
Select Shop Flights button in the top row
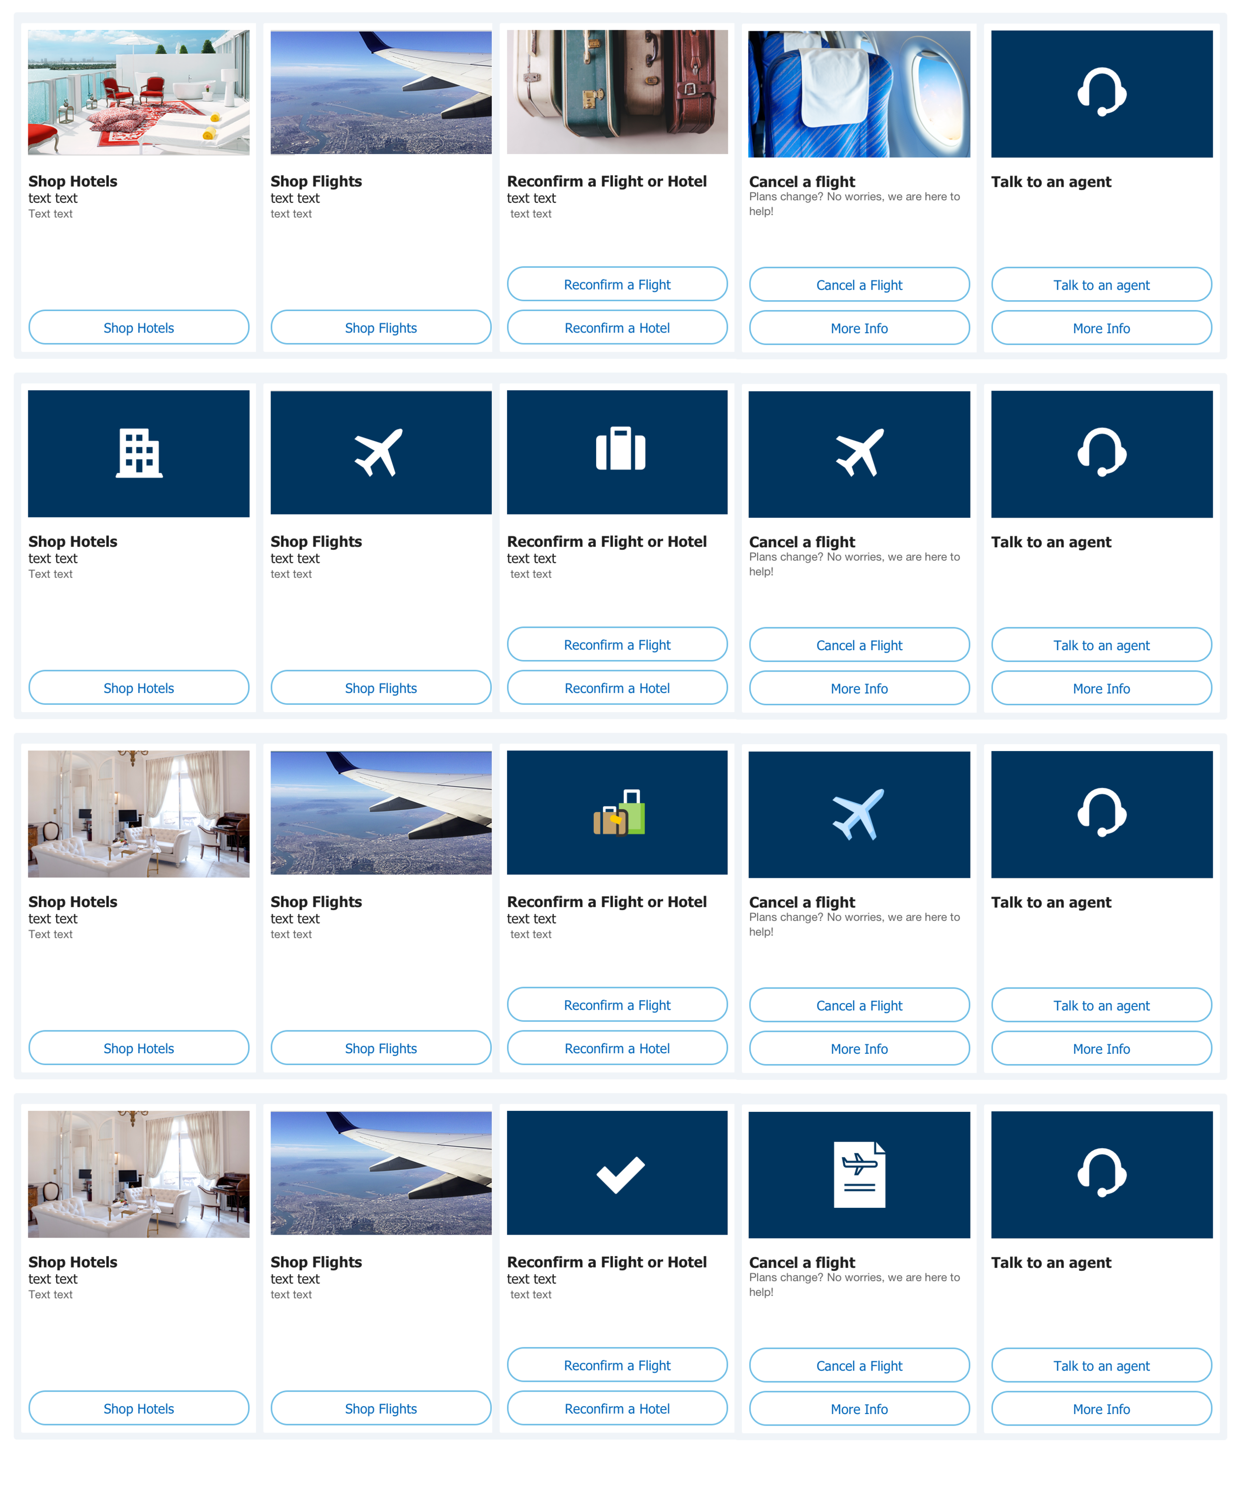380,328
